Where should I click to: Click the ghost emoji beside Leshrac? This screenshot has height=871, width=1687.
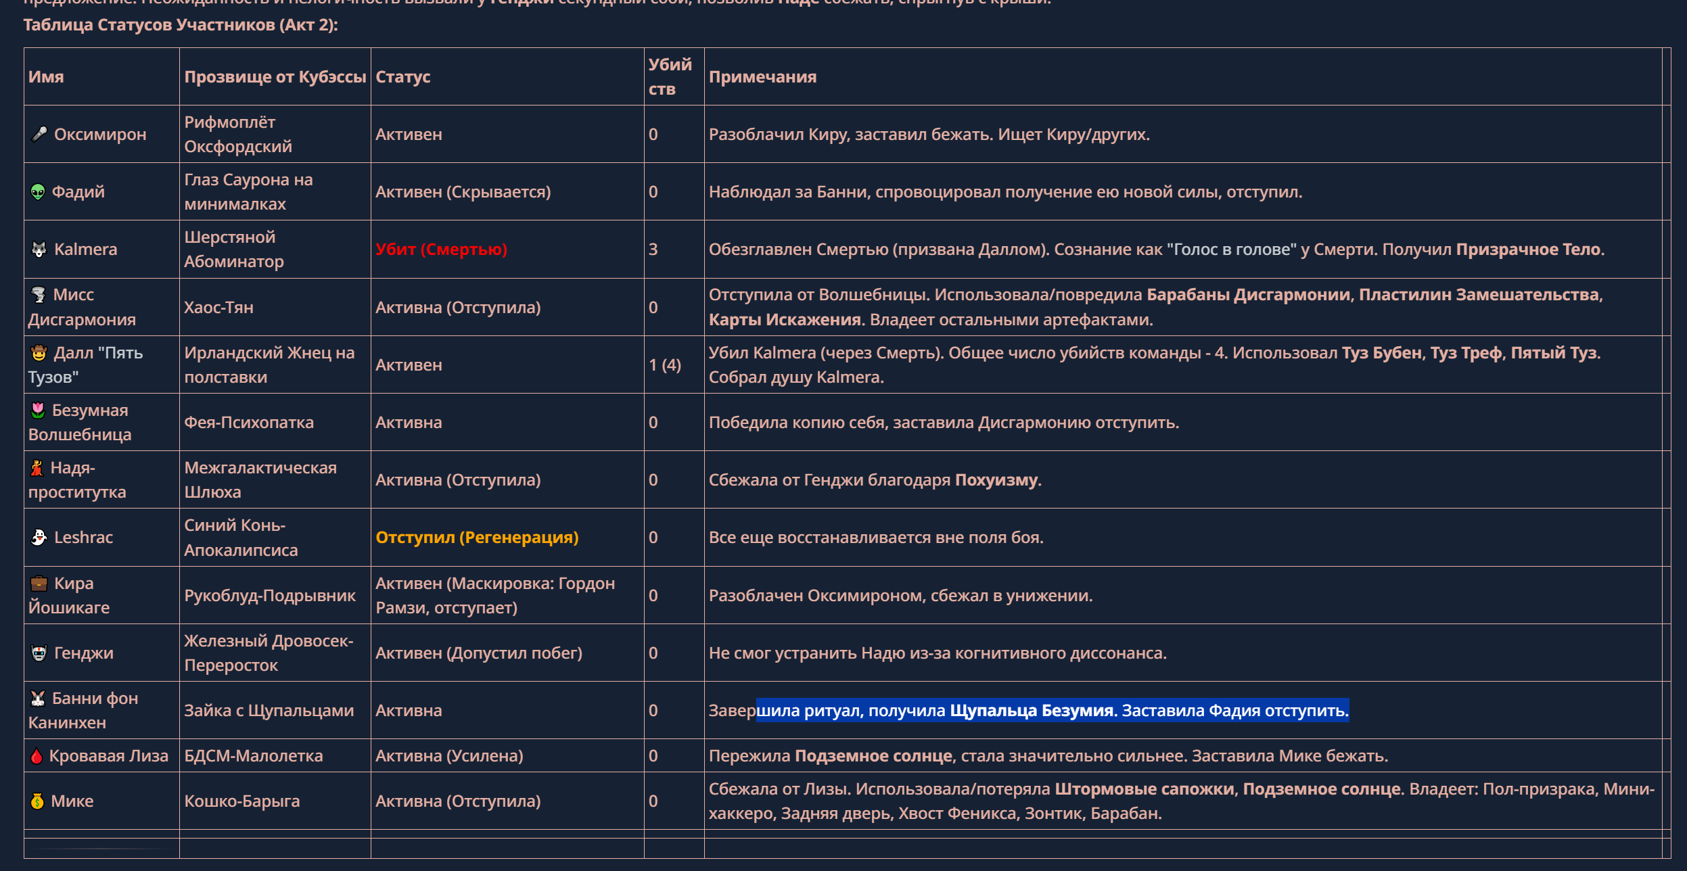tap(39, 538)
